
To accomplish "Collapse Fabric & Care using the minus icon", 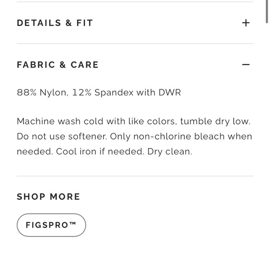I will pos(246,65).
